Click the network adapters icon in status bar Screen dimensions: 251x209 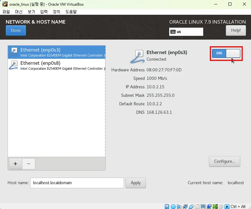185,206
